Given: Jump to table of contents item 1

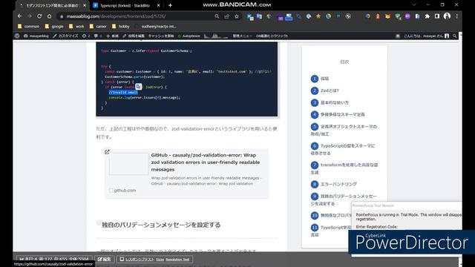Looking at the screenshot, I should click(320, 79).
